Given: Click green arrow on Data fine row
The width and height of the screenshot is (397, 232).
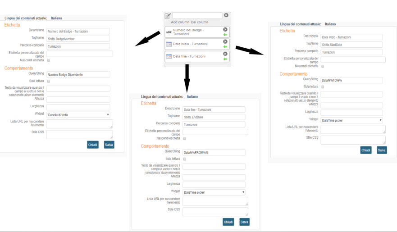Looking at the screenshot, I should click(x=225, y=59).
